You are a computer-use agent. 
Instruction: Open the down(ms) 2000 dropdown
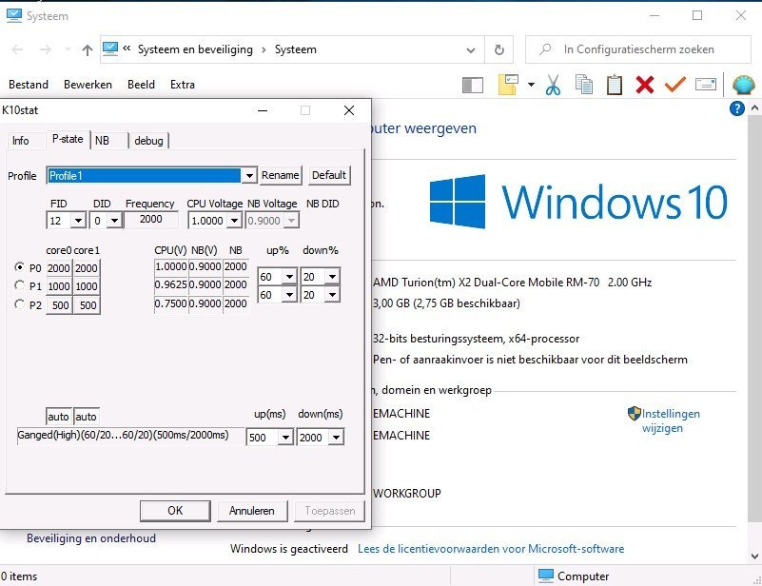click(336, 438)
